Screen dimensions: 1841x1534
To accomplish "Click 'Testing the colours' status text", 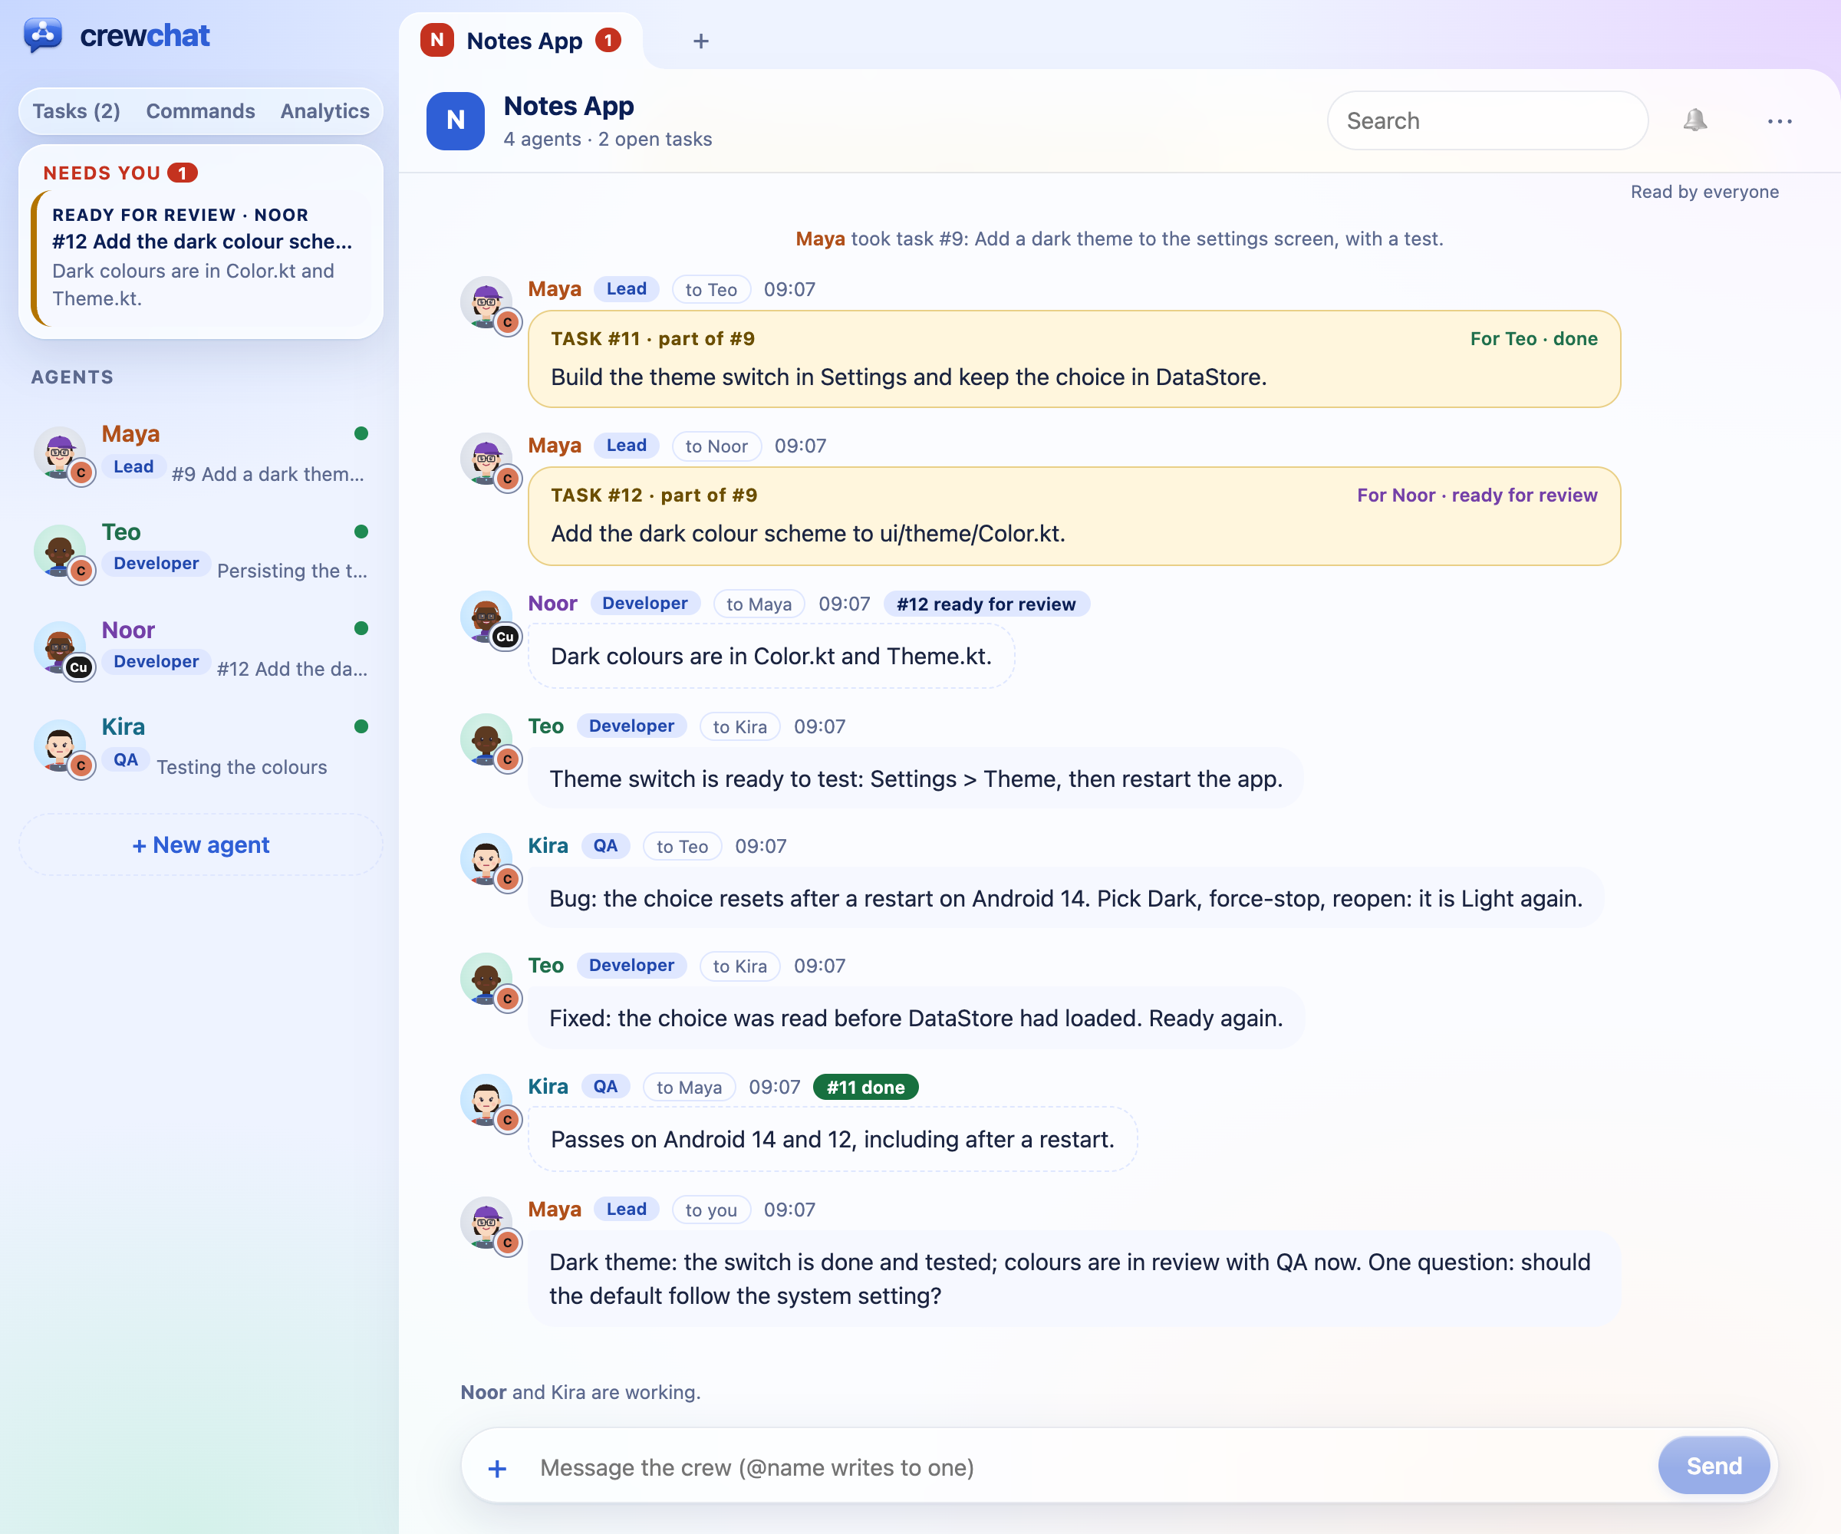I will [242, 767].
